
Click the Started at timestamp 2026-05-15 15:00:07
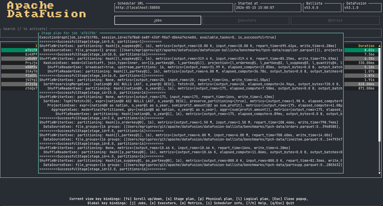pos(255,7)
